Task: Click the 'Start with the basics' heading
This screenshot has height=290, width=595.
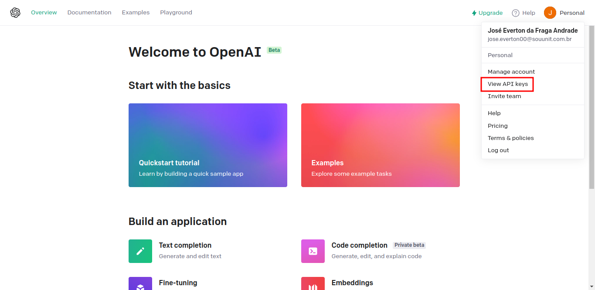Action: [180, 85]
